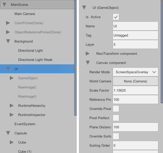163x153 pixels.
Task: Click the Scale Factor field
Action: (135, 90)
